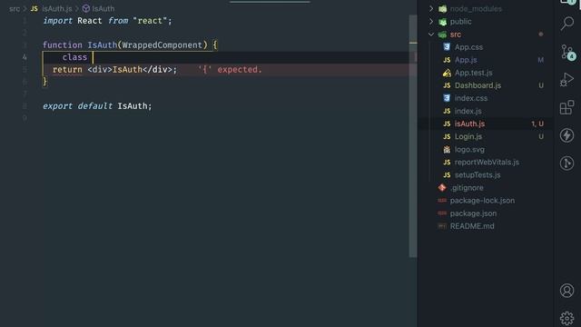The width and height of the screenshot is (581, 327).
Task: Open logo.svg file
Action: (469, 149)
